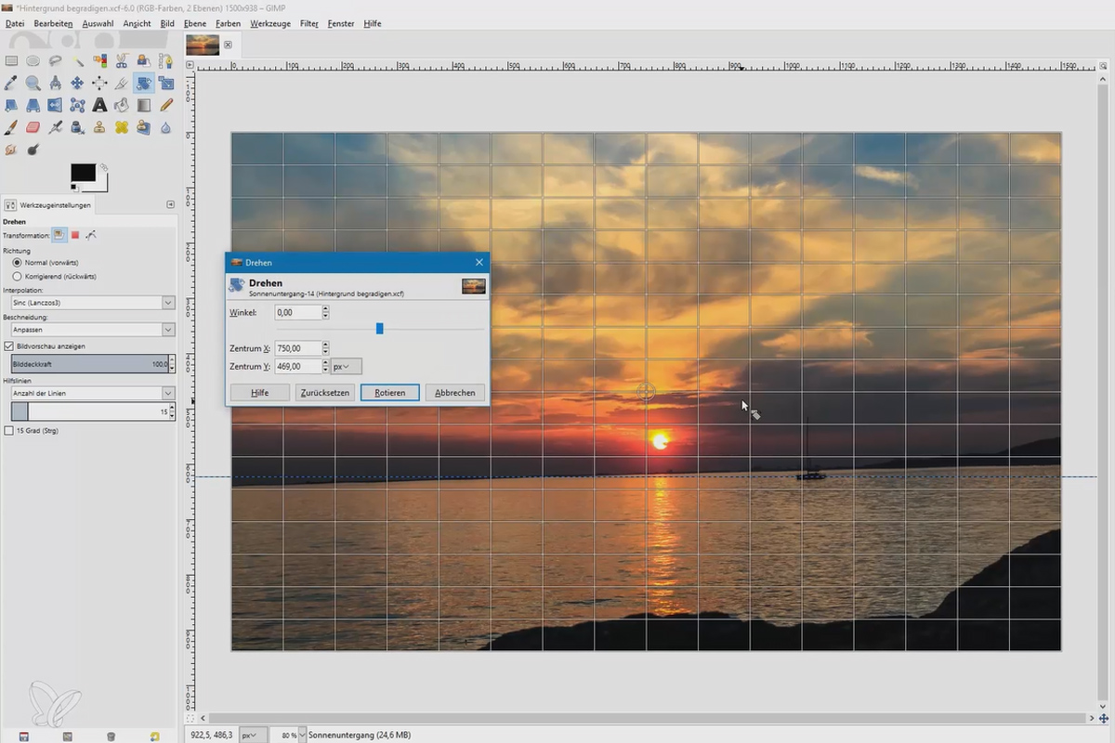Select the Crop knife tool
Viewport: 1115px width, 743px height.
[x=122, y=83]
